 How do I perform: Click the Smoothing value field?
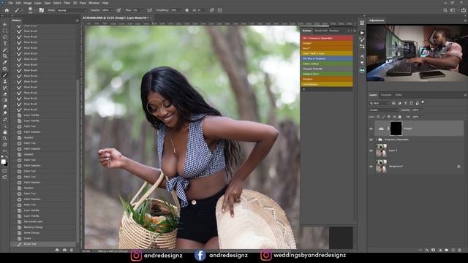pos(174,10)
